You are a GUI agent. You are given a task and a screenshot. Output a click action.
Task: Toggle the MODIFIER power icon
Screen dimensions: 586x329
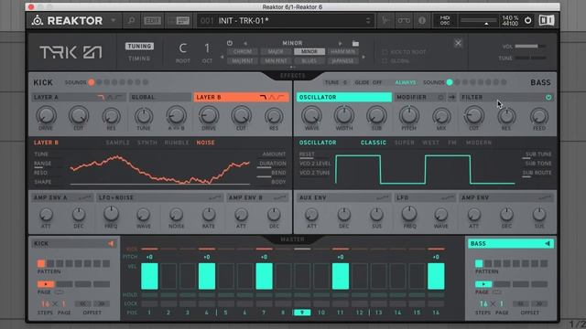(x=441, y=98)
